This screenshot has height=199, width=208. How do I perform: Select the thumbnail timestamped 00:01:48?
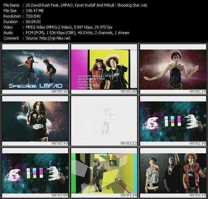click(x=35, y=121)
